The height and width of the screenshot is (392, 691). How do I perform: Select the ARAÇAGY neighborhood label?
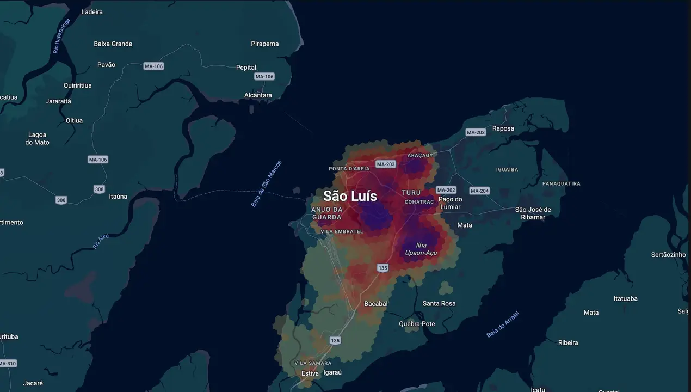420,155
